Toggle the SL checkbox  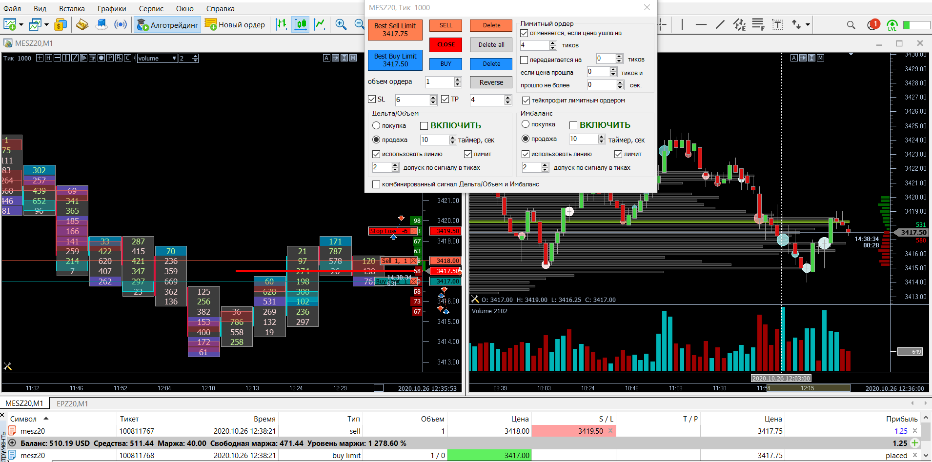click(372, 99)
